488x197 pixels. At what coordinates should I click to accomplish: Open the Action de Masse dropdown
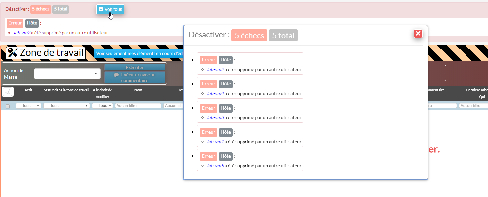[67, 74]
